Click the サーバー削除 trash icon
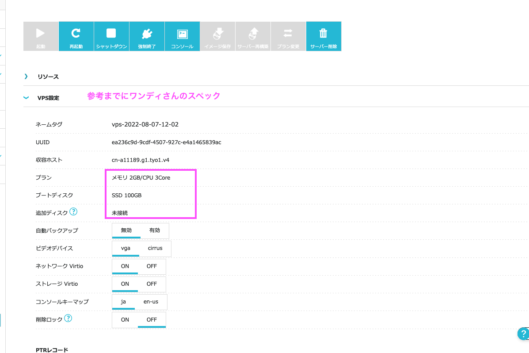This screenshot has height=353, width=529. 323,34
